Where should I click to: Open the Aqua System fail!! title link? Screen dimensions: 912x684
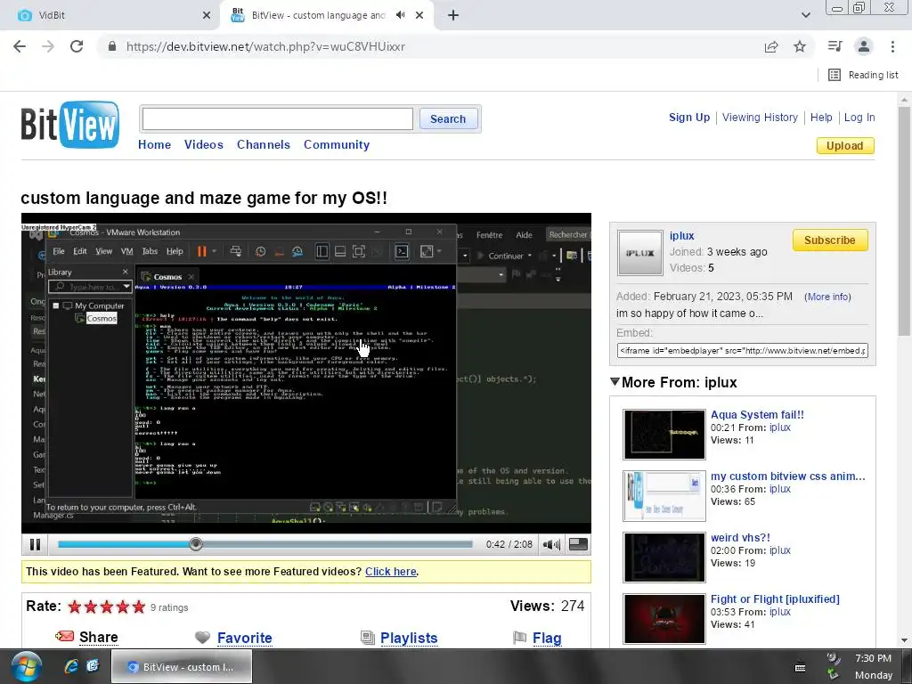757,415
